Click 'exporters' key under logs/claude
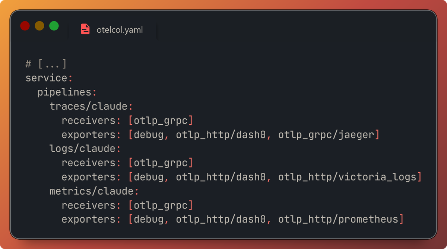 89,177
